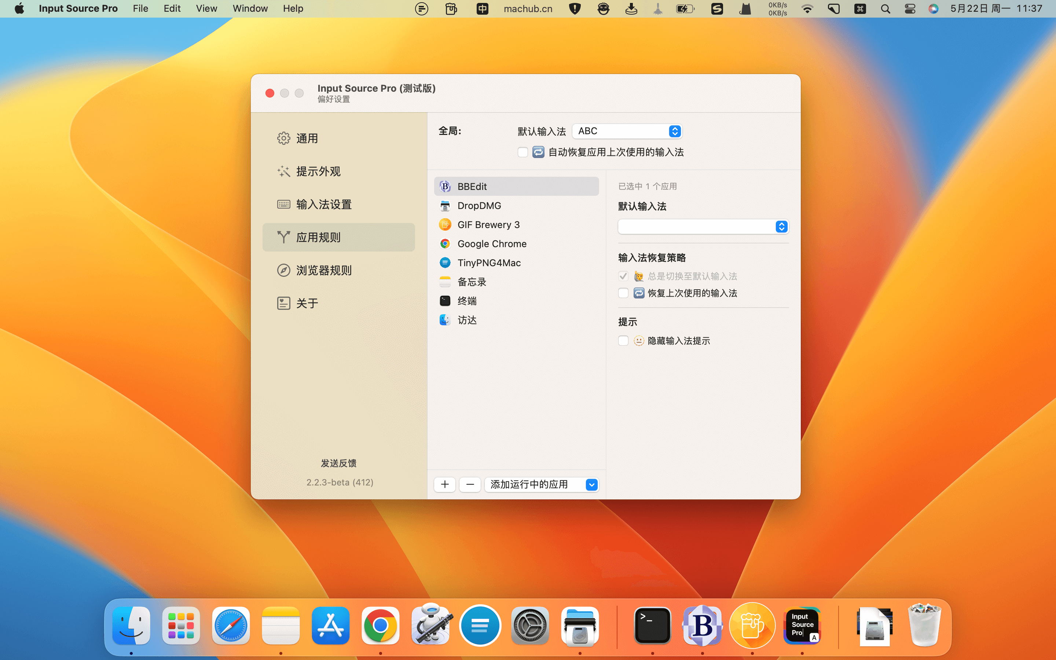The width and height of the screenshot is (1056, 660).
Task: Open the Input Source Pro app menu
Action: [78, 8]
